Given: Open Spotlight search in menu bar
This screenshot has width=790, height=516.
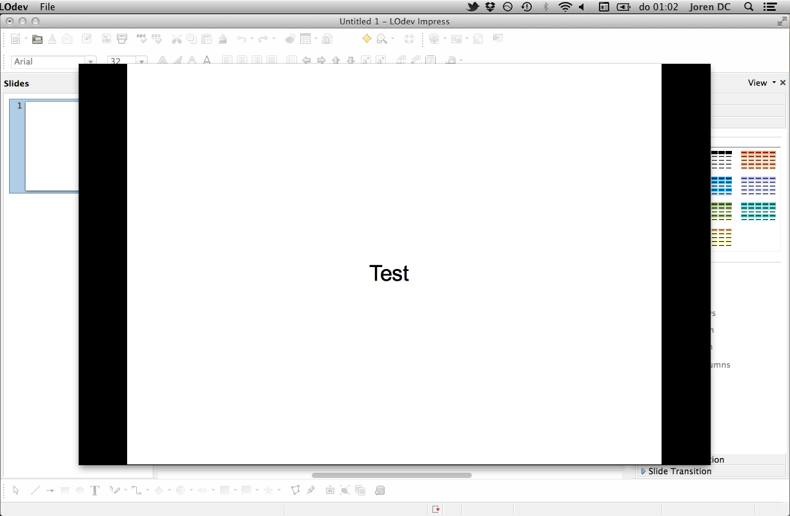Looking at the screenshot, I should click(x=749, y=7).
